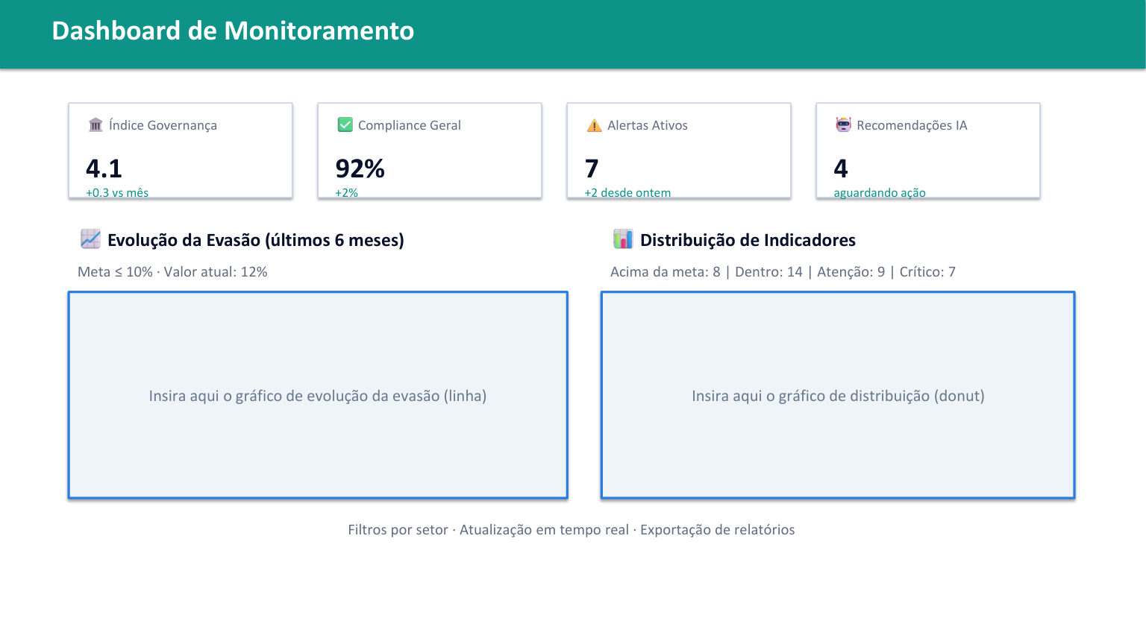Click the 'Filtros por setor' footer text
Image resolution: width=1146 pixels, height=644 pixels.
click(398, 530)
